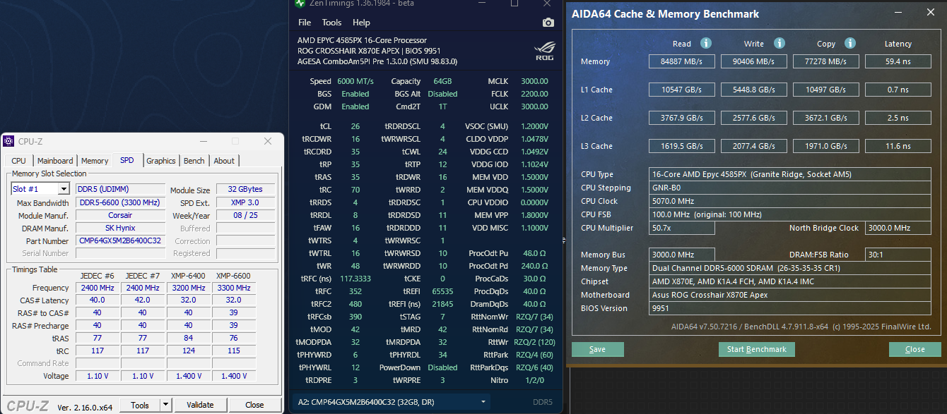
Task: Click the ZenTimings title bar app icon
Action: click(300, 3)
